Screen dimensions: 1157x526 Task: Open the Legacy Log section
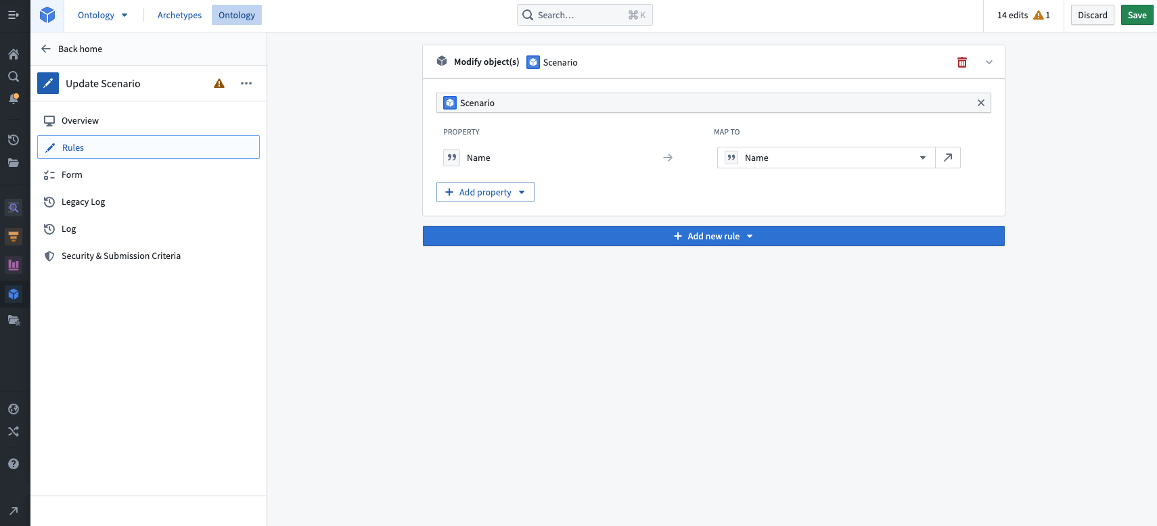pos(148,201)
